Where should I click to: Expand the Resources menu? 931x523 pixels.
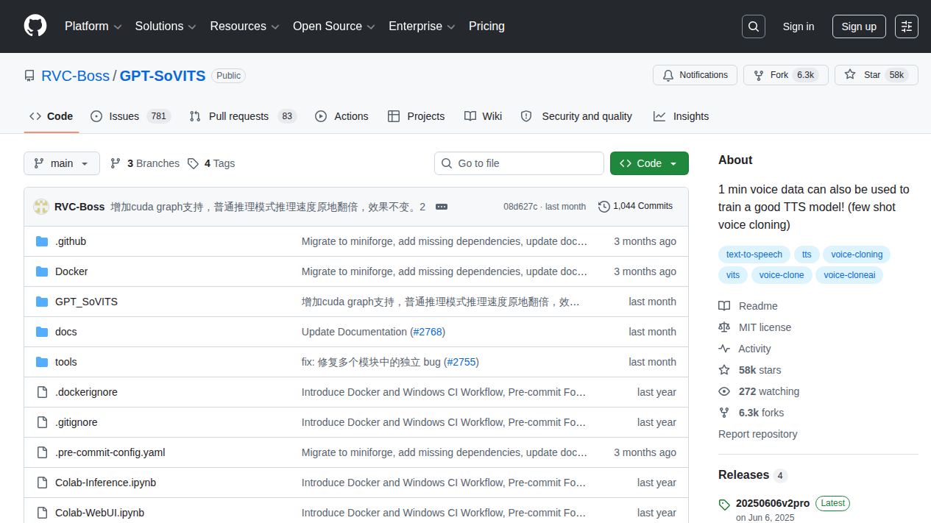(x=244, y=26)
